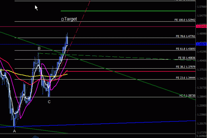Viewport: 207px width, 138px height.
Task: Click the 'FE 50 1.40836' Fibonacci label
Action: pos(186,58)
